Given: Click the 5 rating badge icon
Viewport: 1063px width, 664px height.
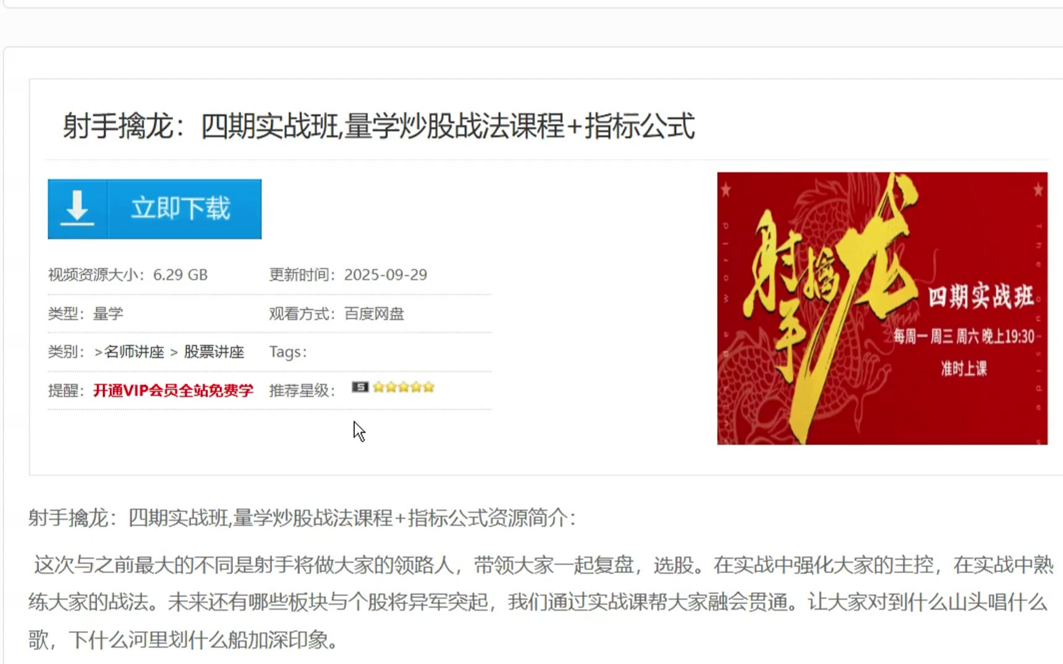Looking at the screenshot, I should coord(360,387).
